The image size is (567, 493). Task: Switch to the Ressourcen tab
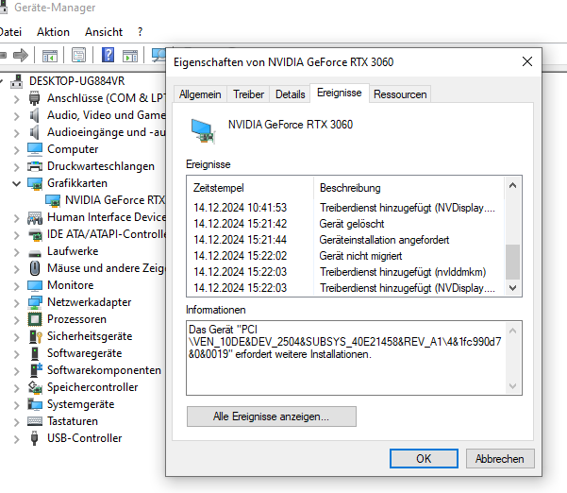(400, 94)
